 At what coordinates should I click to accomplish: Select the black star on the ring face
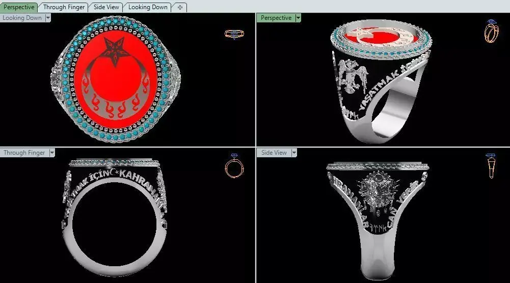pyautogui.click(x=115, y=51)
